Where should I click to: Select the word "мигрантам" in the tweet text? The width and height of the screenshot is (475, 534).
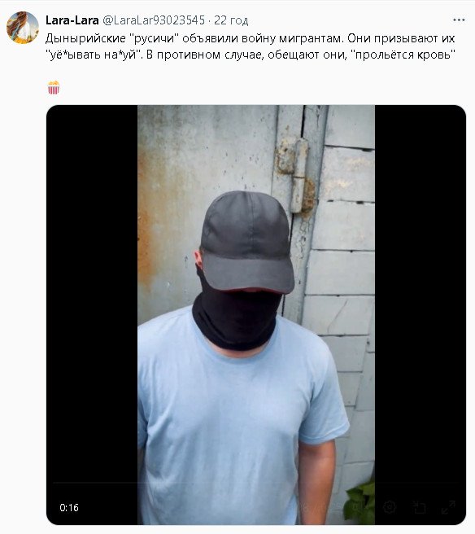pyautogui.click(x=310, y=38)
